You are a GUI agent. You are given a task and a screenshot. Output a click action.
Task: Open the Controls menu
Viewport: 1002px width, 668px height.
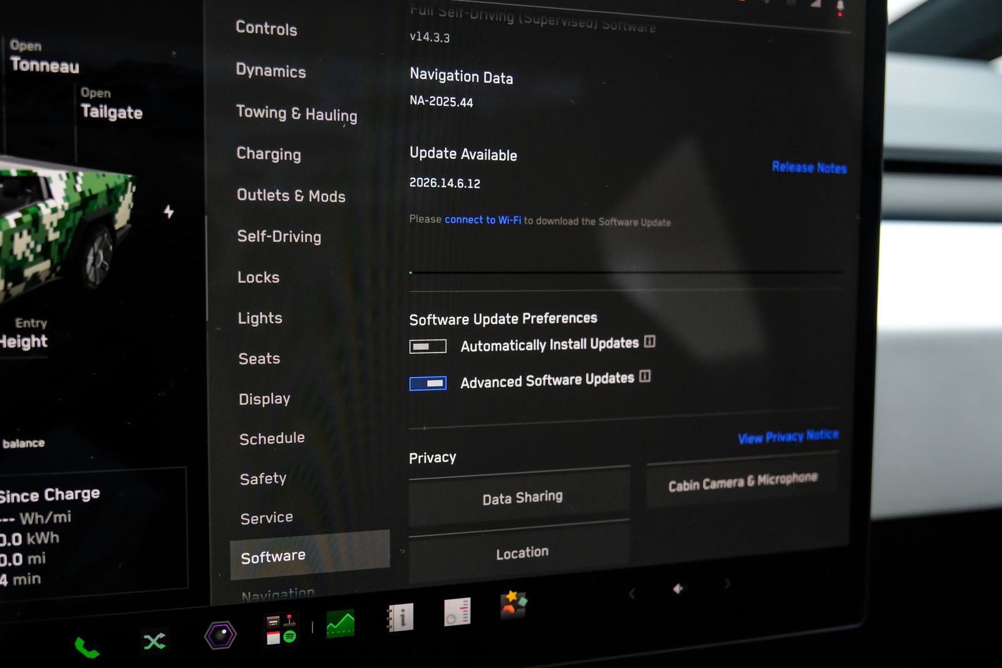point(267,28)
